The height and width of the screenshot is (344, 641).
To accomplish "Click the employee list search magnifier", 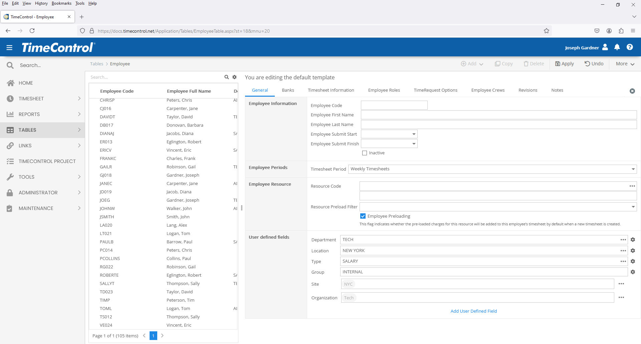I will point(226,77).
